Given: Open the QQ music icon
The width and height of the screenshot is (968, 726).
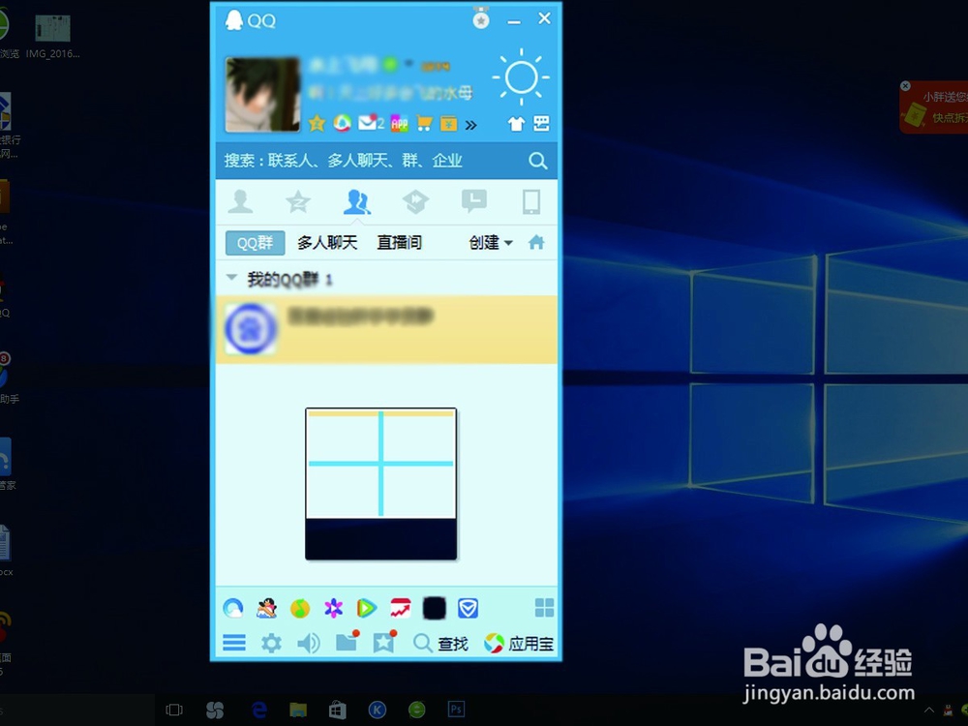Looking at the screenshot, I should coord(300,609).
